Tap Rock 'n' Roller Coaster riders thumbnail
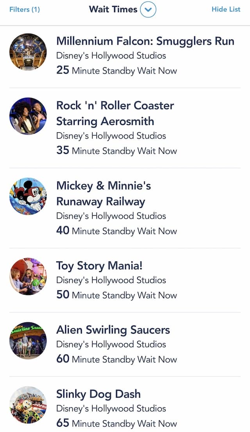The image size is (250, 432). pyautogui.click(x=28, y=116)
